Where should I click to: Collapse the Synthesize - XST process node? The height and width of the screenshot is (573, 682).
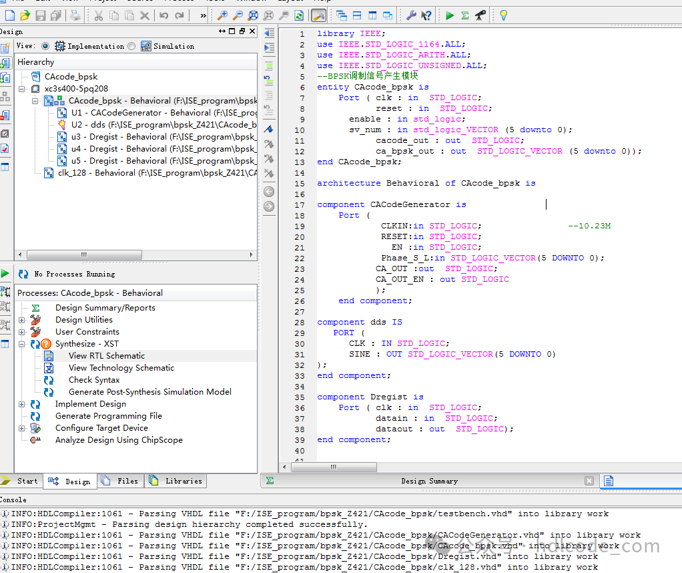click(22, 344)
